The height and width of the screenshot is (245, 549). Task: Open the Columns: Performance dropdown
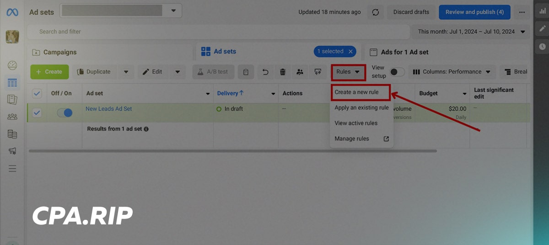pos(452,72)
